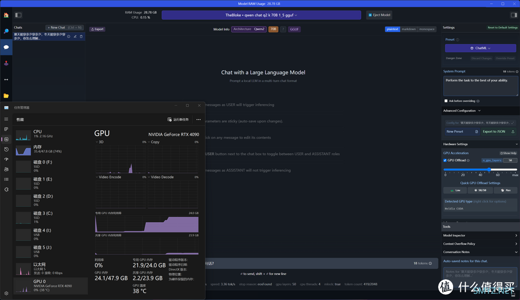Viewport: 520px width, 300px height.
Task: Toggle the chats sidebar panel icon
Action: 18,15
